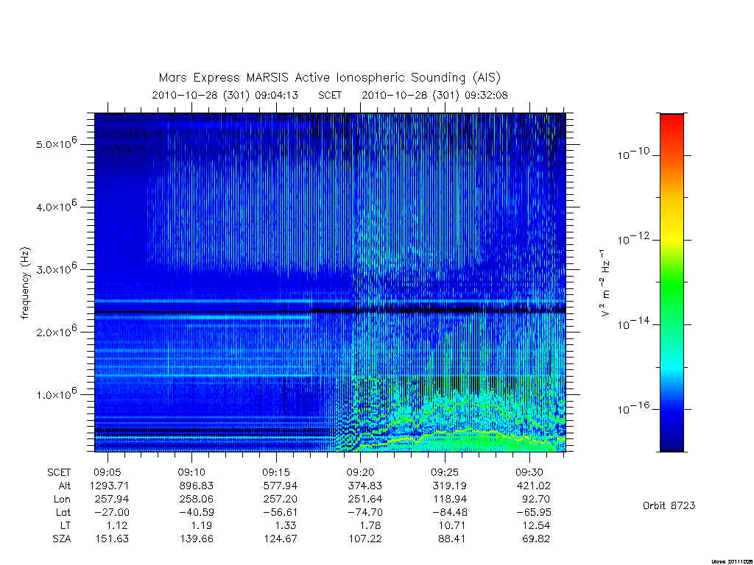The width and height of the screenshot is (754, 565).
Task: Click SZA value 107.22
Action: click(x=365, y=539)
